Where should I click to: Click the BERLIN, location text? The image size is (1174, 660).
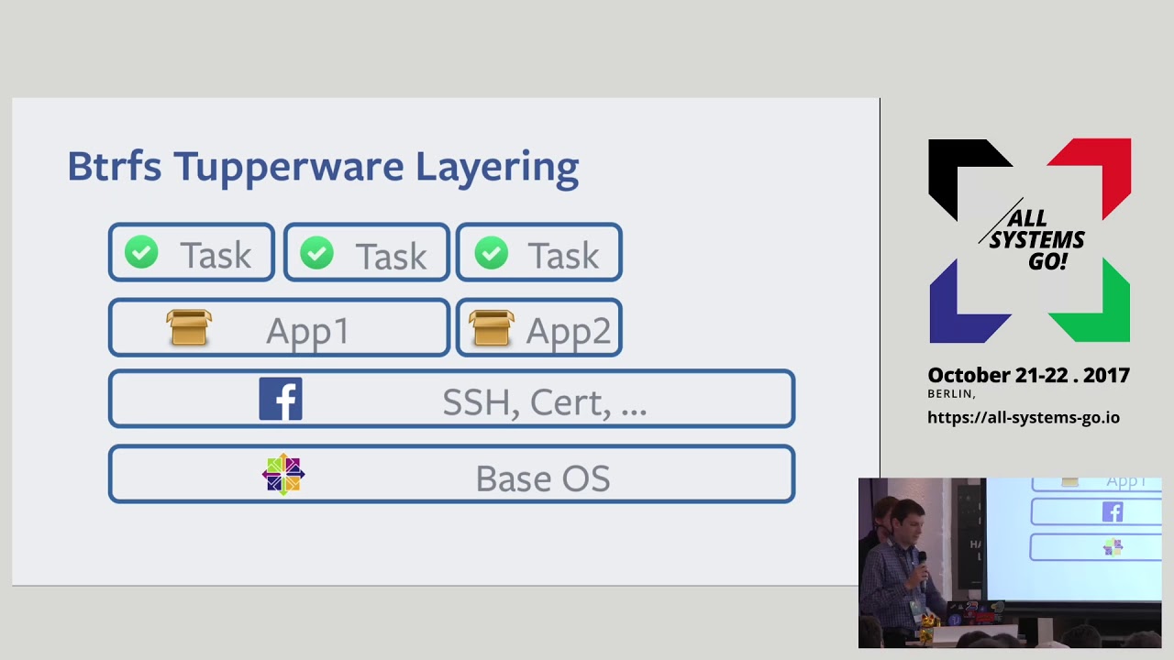[951, 394]
